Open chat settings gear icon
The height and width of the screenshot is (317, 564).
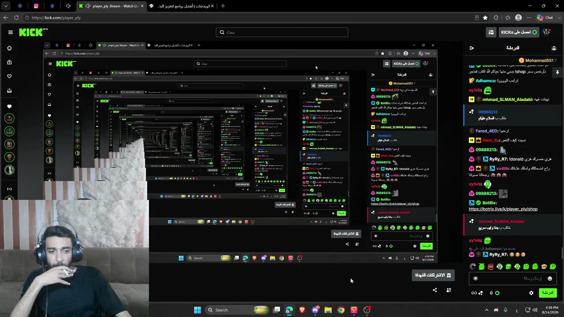point(531,293)
